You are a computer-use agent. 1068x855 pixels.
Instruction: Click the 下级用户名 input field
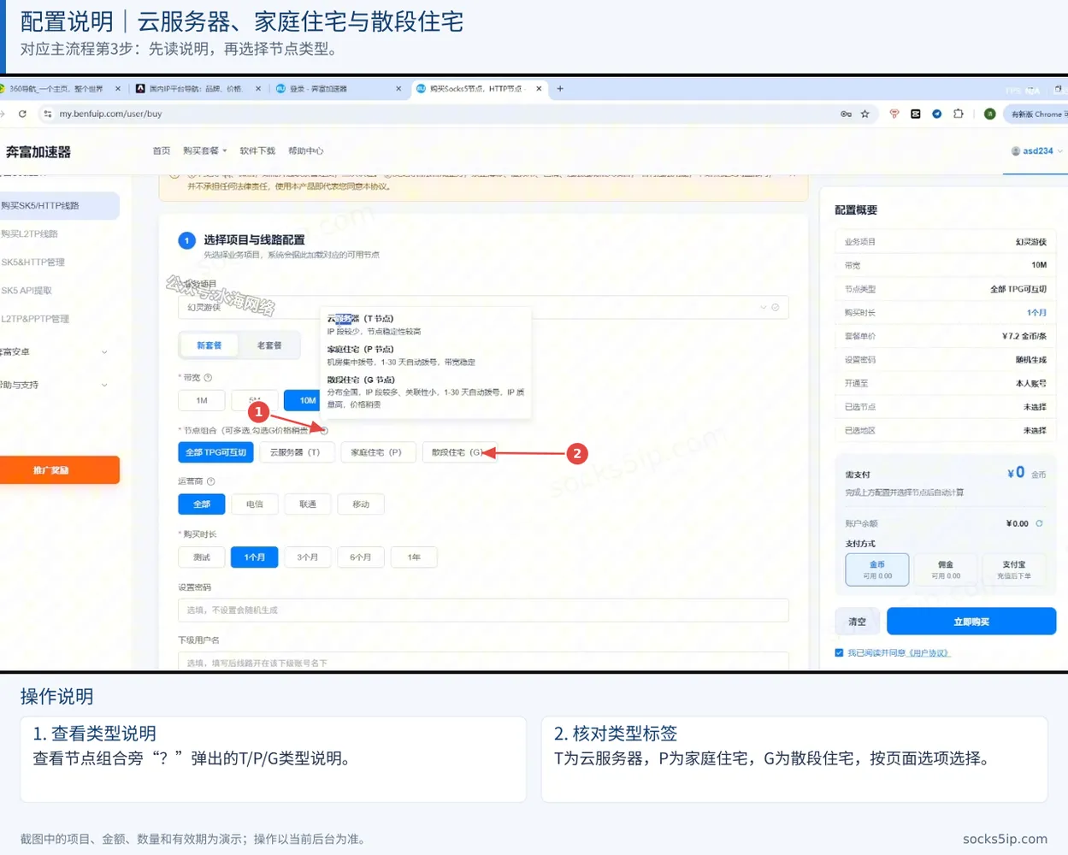point(483,662)
